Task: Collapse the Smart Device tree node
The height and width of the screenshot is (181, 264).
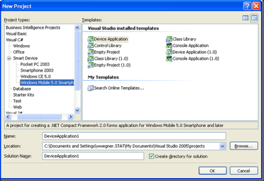Action: pyautogui.click(x=9, y=58)
